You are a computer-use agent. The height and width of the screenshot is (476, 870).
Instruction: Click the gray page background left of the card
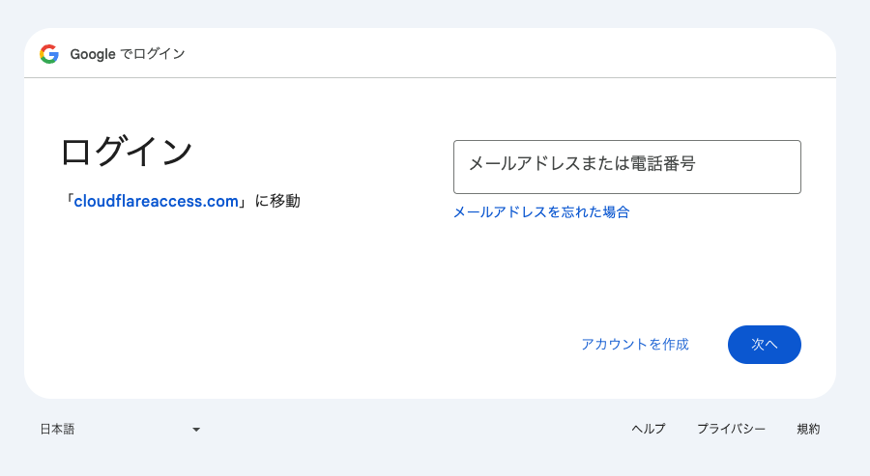tap(12, 212)
